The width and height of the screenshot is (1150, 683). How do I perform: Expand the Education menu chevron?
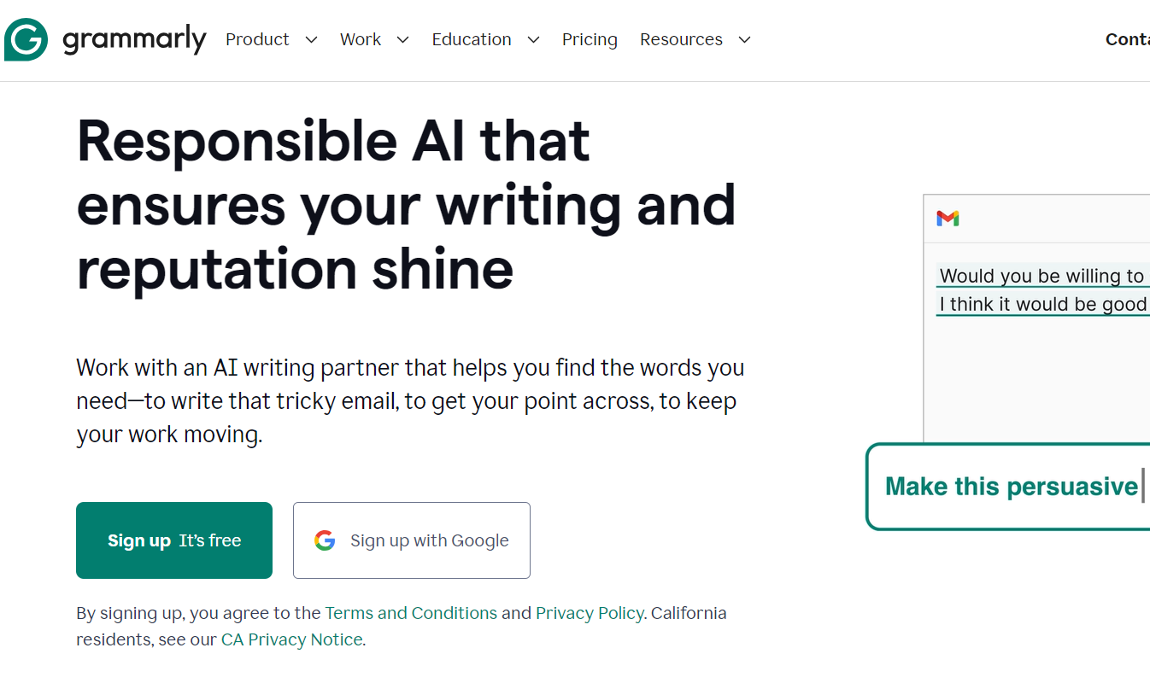tap(533, 40)
